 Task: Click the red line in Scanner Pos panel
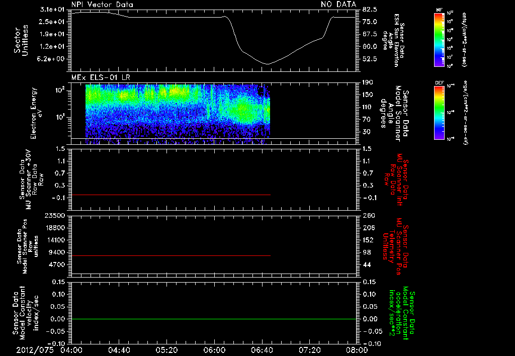tap(171, 255)
